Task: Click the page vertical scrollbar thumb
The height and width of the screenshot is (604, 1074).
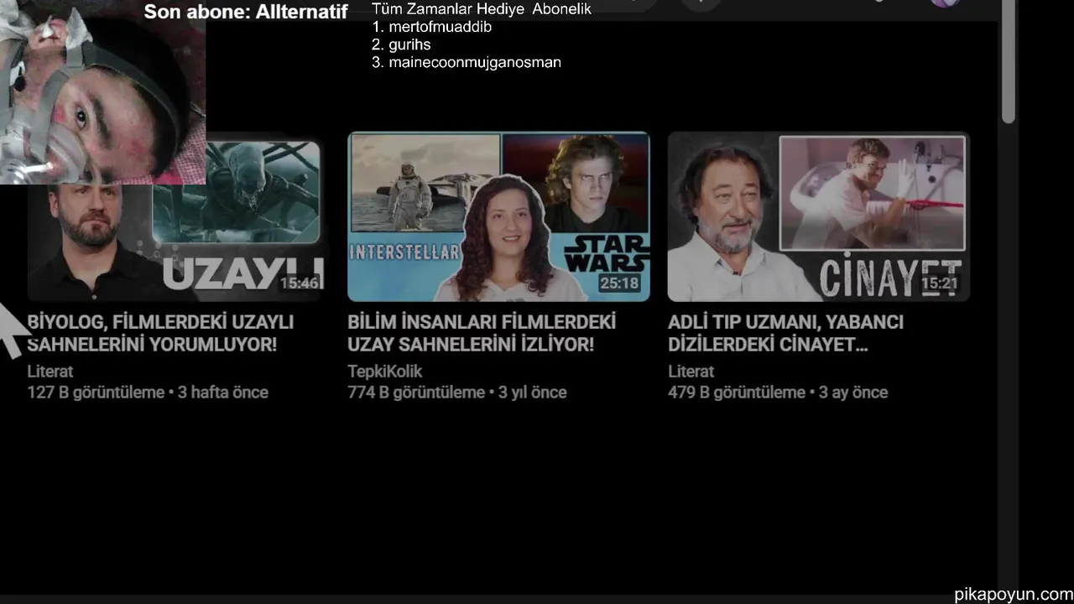Action: 1009,62
